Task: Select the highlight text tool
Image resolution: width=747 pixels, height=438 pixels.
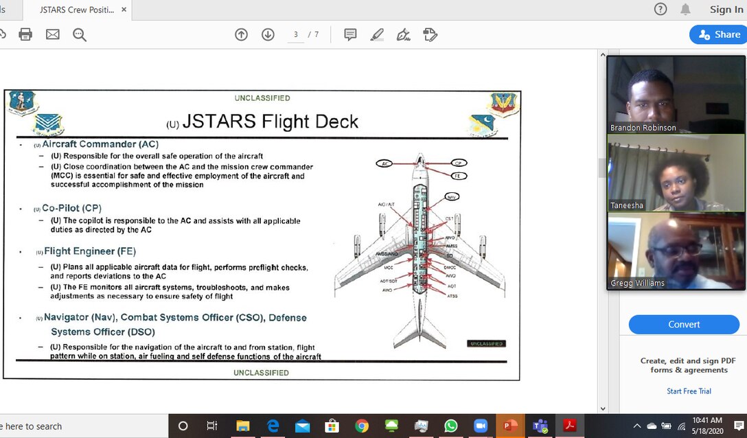Action: tap(376, 34)
